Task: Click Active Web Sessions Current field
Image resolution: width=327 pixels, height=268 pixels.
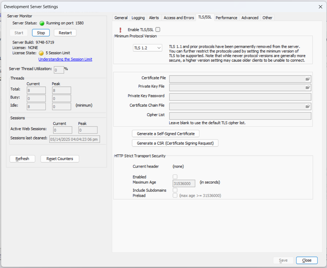Action: coord(62,130)
